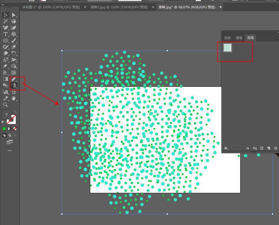This screenshot has height=225, width=279.
Task: Select the Direct Selection tool
Action: point(14,15)
